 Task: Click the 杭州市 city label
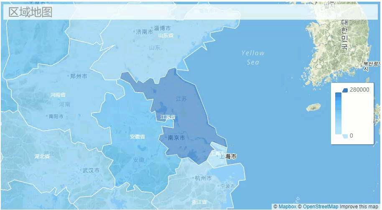click(x=203, y=178)
